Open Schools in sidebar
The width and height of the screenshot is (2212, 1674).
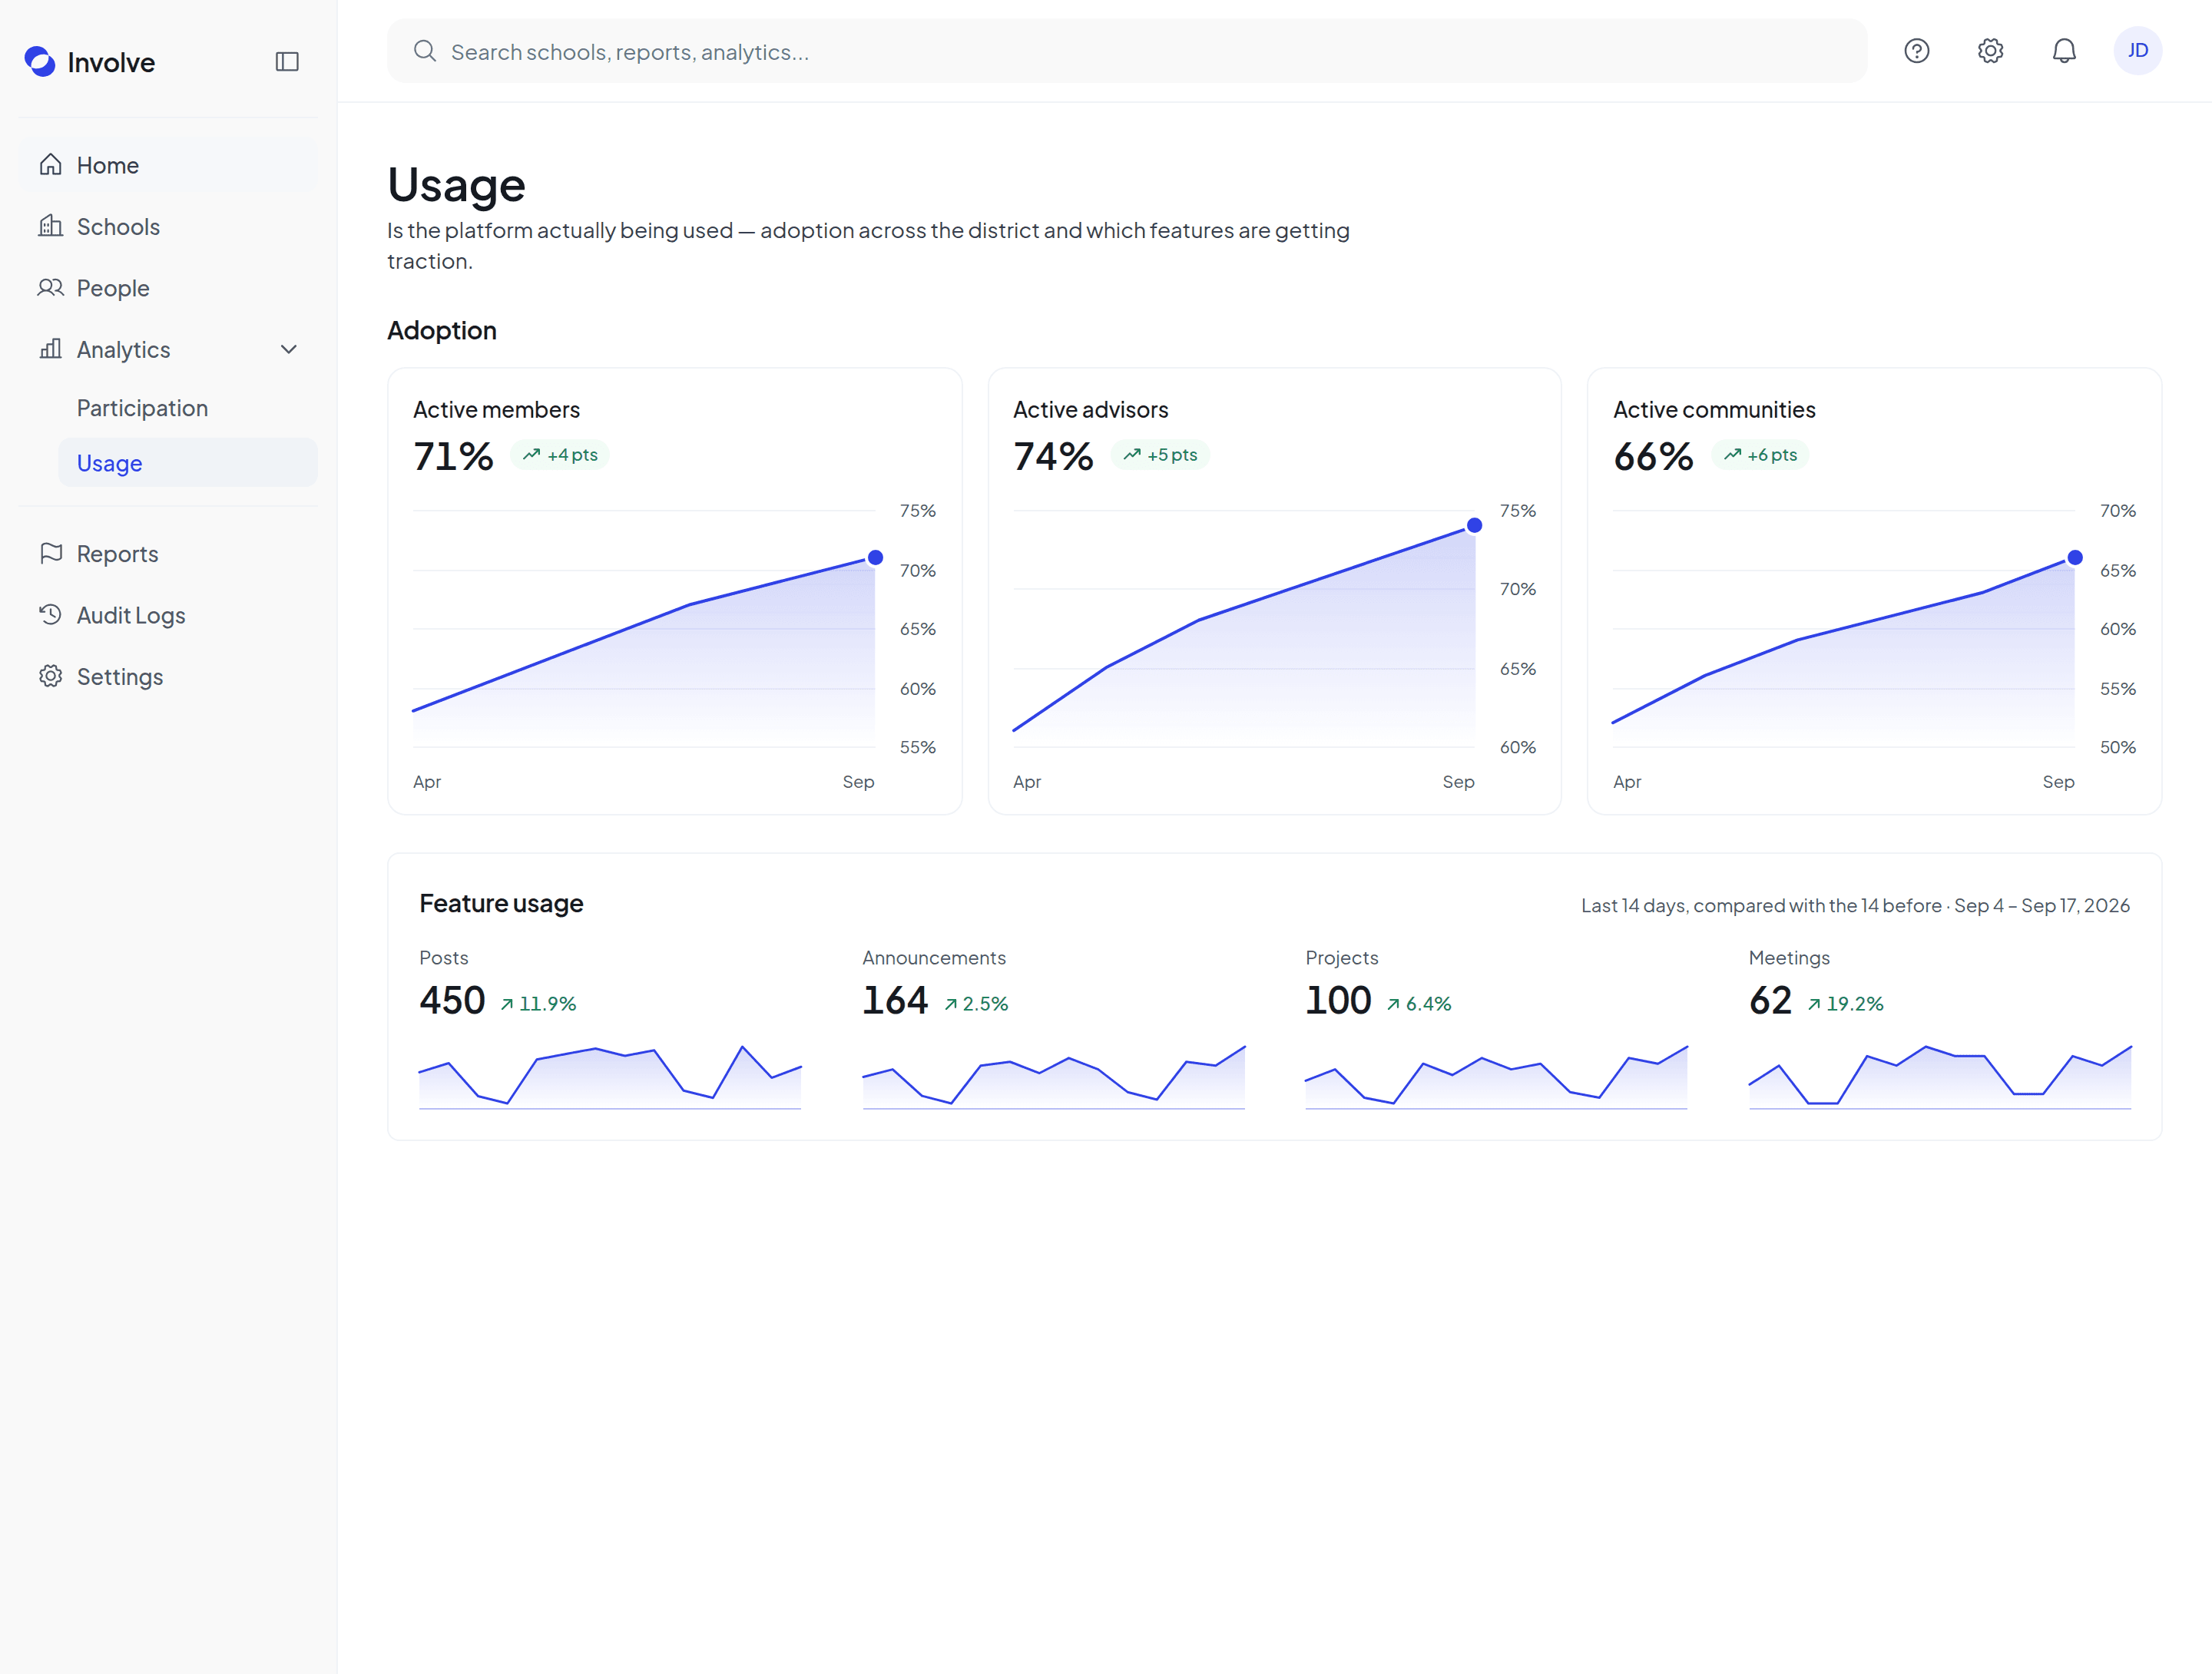click(168, 226)
